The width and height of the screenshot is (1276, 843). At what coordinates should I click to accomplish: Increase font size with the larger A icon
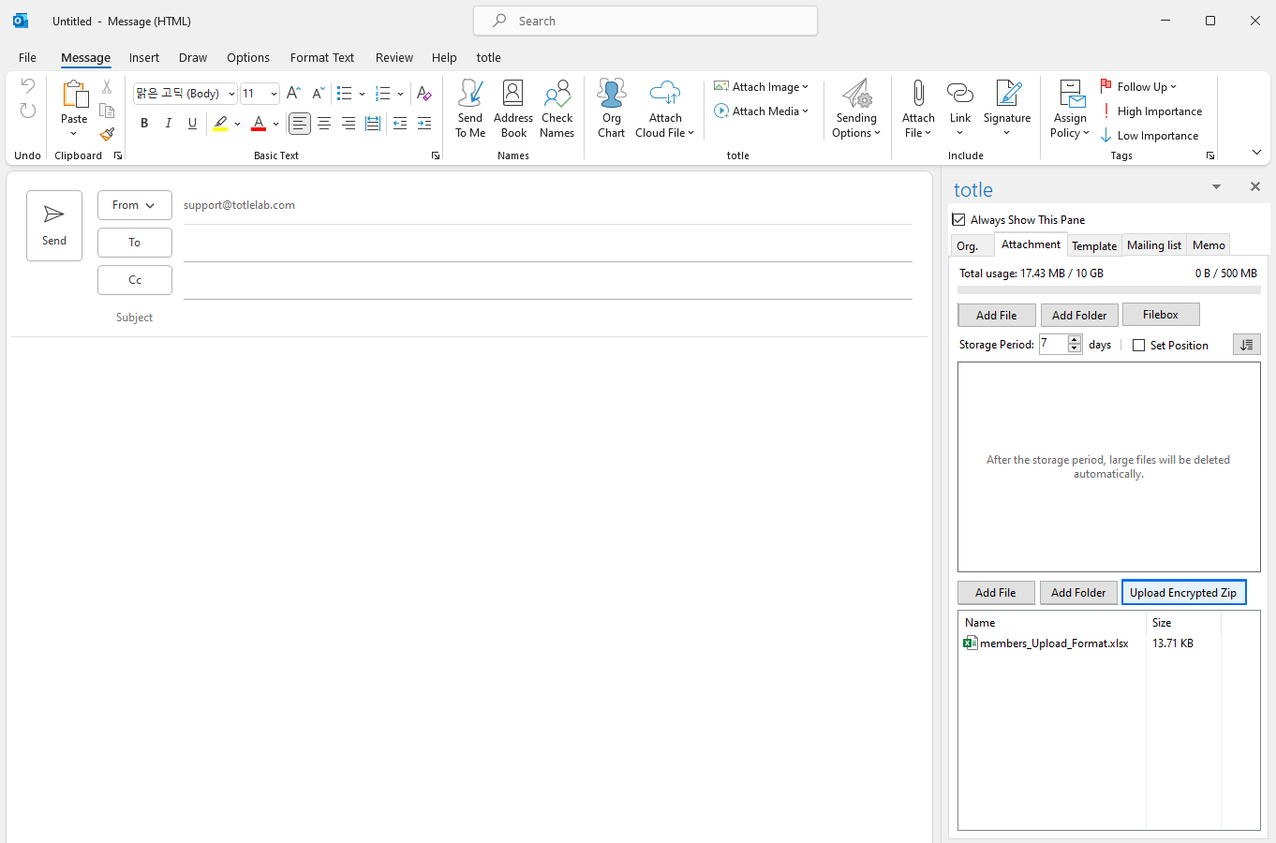click(293, 93)
